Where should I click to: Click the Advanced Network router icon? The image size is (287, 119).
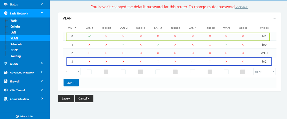click(6, 72)
